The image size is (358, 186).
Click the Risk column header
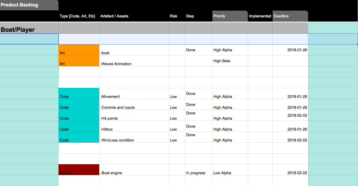[173, 16]
